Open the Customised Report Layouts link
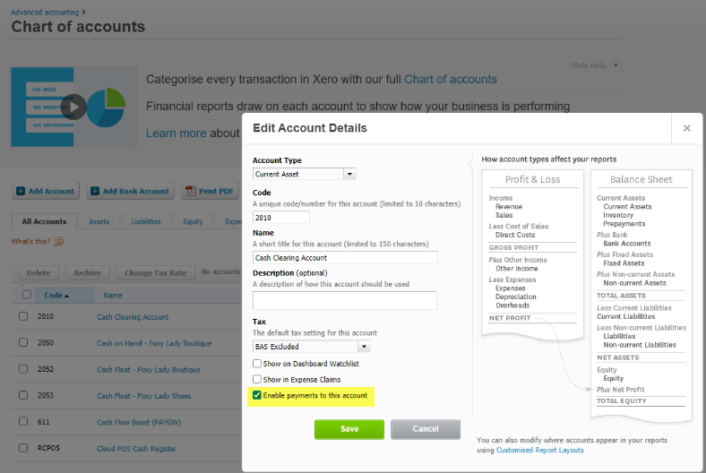706x473 pixels. click(540, 450)
